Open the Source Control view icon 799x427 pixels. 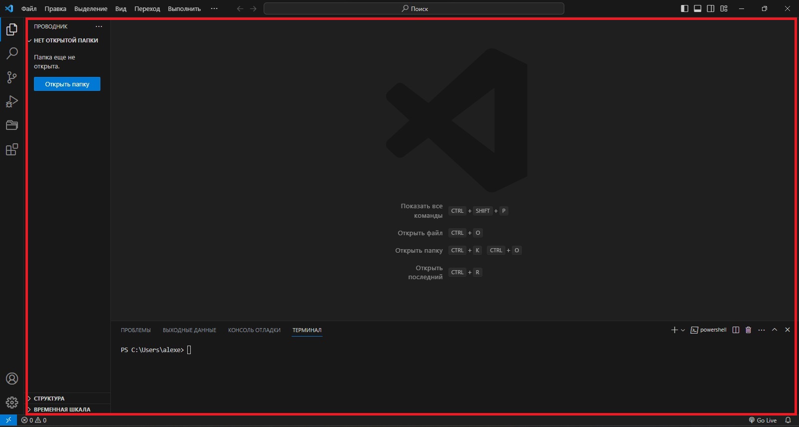point(12,77)
